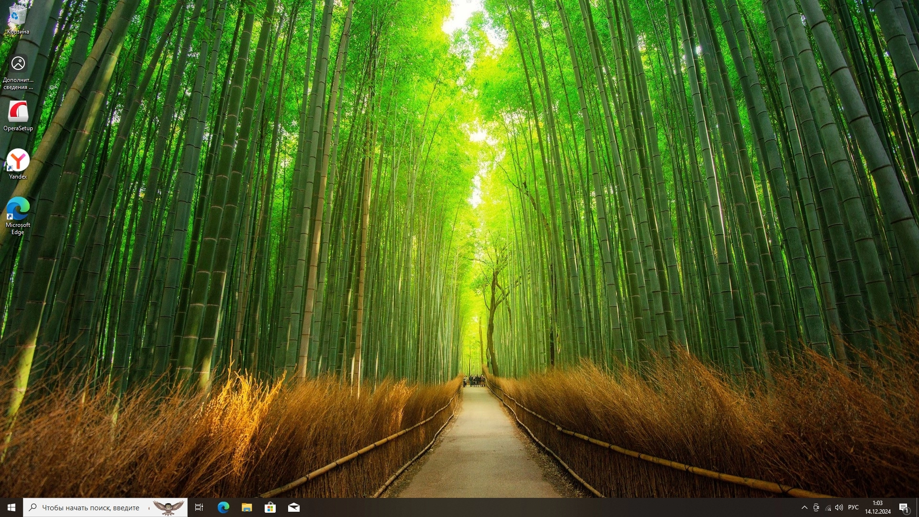The width and height of the screenshot is (919, 517).
Task: Click the Meet Now camera tray icon
Action: pyautogui.click(x=816, y=507)
